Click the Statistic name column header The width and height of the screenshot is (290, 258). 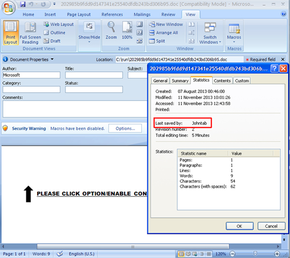pyautogui.click(x=203, y=153)
